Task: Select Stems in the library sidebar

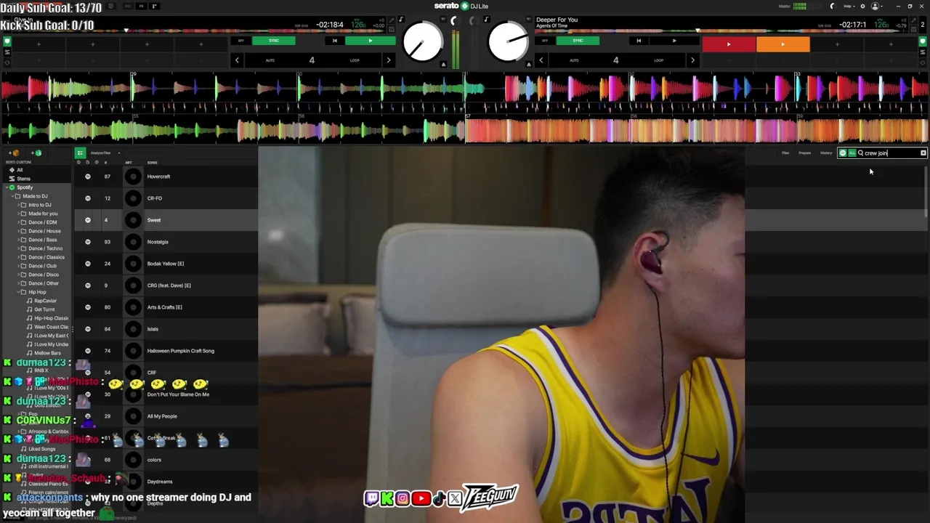Action: click(x=23, y=179)
